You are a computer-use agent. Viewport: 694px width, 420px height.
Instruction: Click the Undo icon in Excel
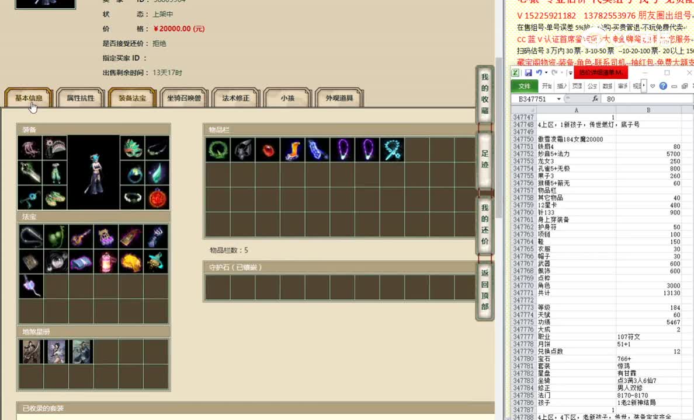click(x=539, y=72)
